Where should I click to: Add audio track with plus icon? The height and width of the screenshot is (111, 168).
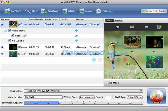pos(76,31)
